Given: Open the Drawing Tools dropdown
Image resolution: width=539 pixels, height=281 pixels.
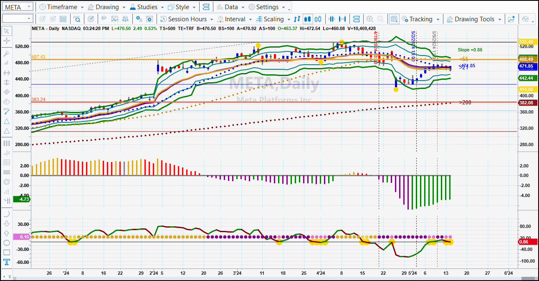Looking at the screenshot, I should (474, 19).
